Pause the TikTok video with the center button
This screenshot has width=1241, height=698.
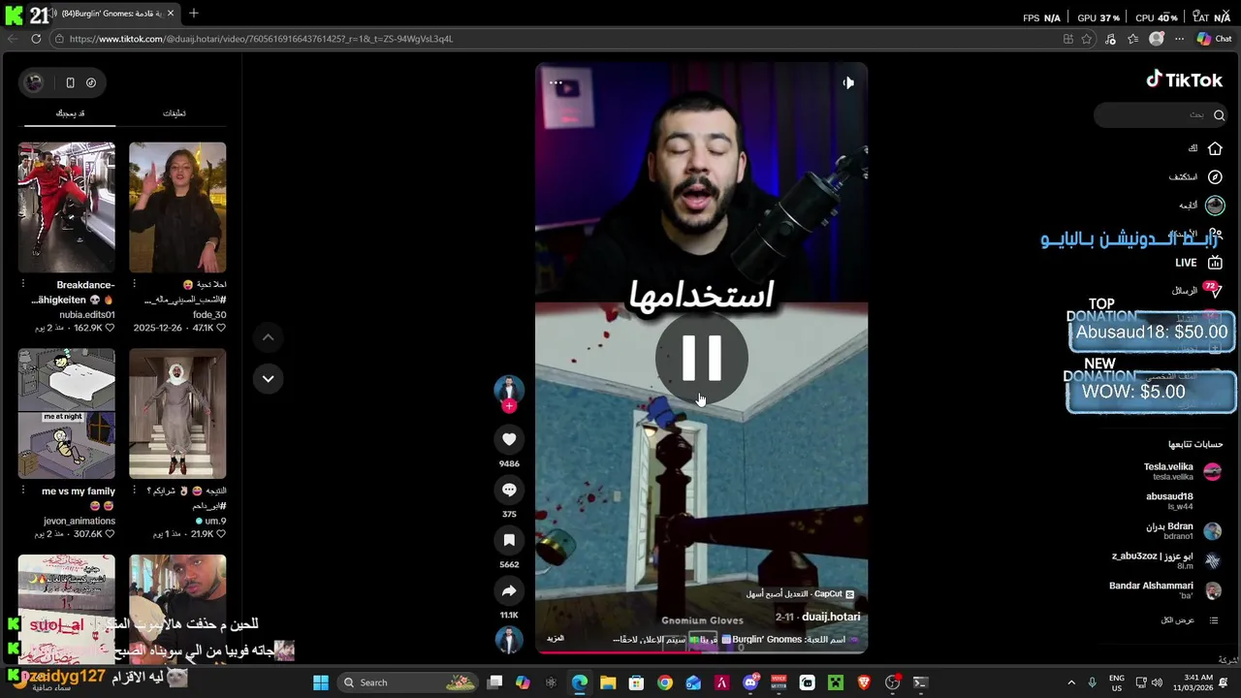pos(702,358)
